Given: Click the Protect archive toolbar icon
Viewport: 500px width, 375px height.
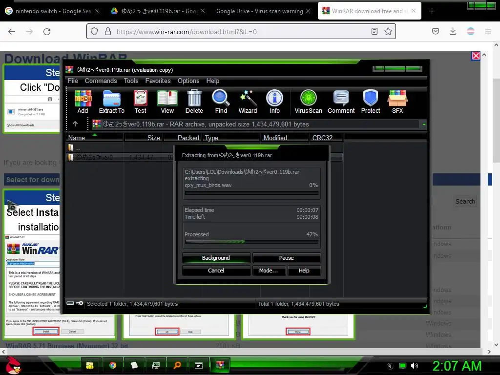Looking at the screenshot, I should (x=371, y=102).
